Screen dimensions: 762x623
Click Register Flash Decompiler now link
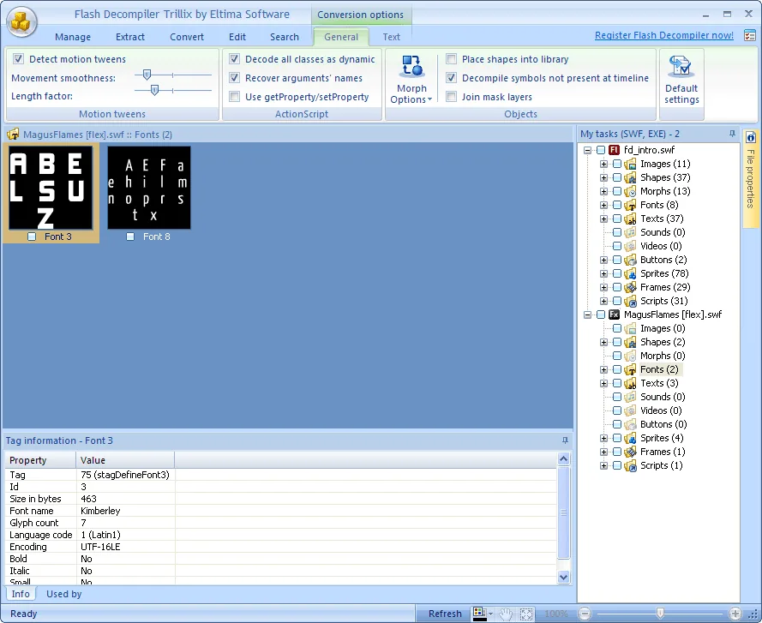(x=663, y=35)
